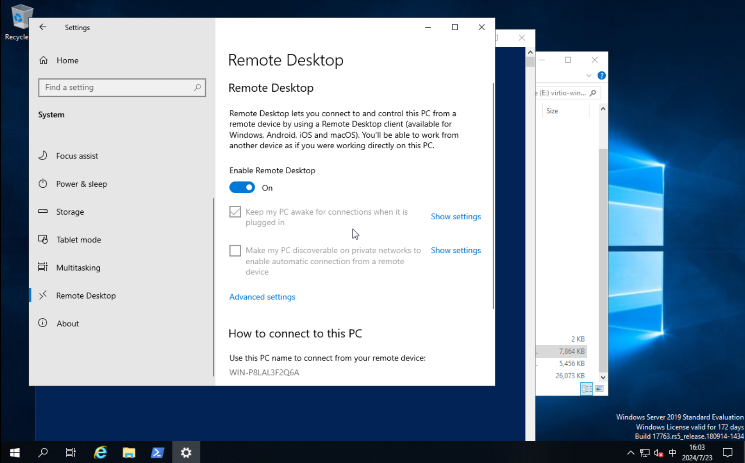Collapse the File Explorer ribbon chevron
The image size is (745, 463).
click(589, 75)
